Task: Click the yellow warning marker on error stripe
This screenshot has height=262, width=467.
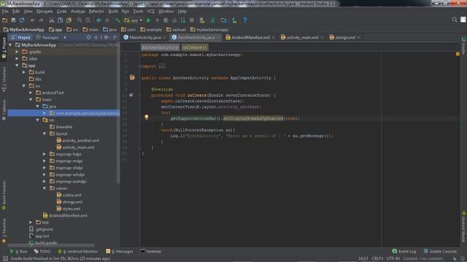Action: pyautogui.click(x=458, y=54)
